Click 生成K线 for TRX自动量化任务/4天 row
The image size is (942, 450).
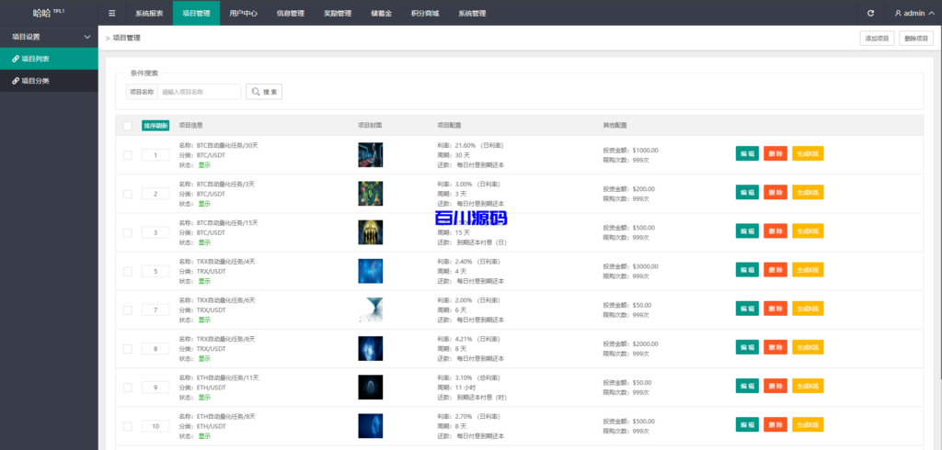click(807, 270)
